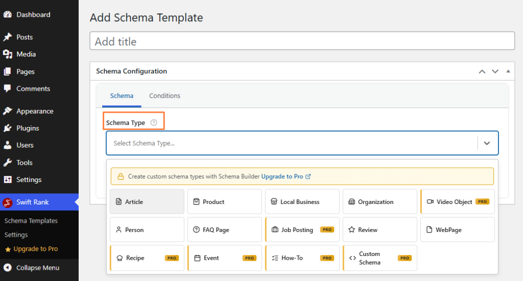
Task: Collapse the Schema Configuration panel triangle
Action: (508, 71)
